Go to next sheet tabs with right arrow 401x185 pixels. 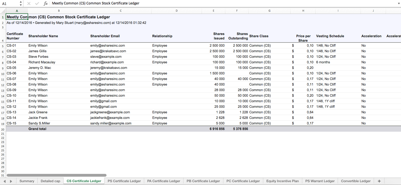11,181
